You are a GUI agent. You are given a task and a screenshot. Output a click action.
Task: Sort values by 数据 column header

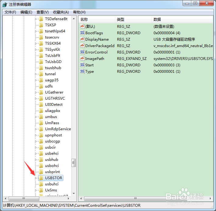(182, 19)
